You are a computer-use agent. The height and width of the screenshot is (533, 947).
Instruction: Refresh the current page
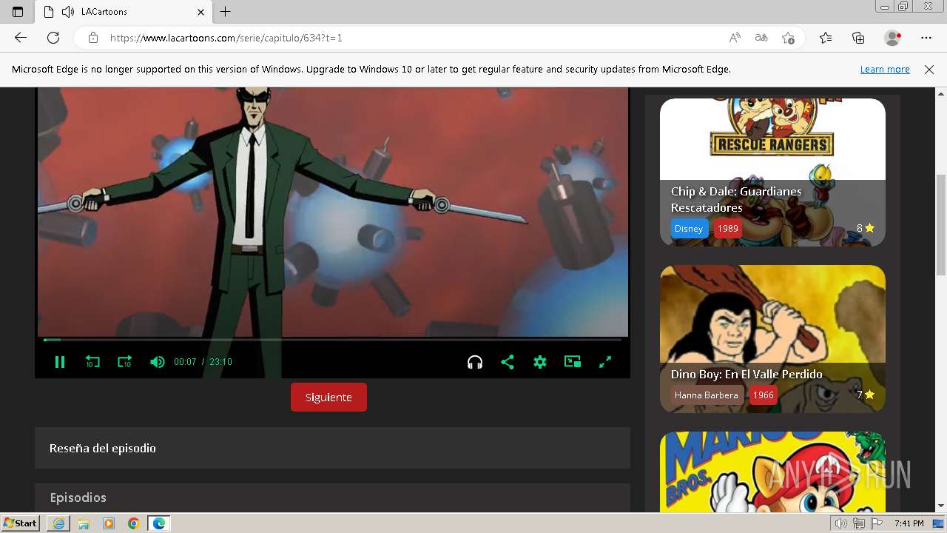[x=53, y=38]
